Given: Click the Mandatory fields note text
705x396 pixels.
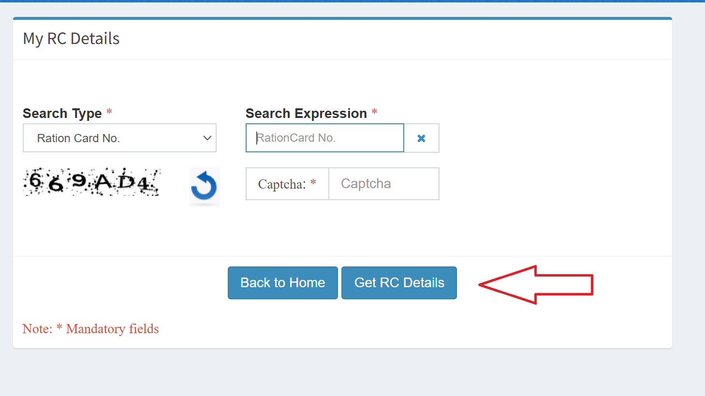Looking at the screenshot, I should (112, 329).
